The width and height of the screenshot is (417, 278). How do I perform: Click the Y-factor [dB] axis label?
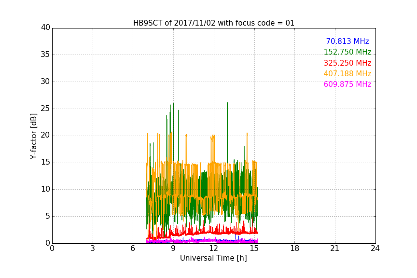(x=33, y=136)
